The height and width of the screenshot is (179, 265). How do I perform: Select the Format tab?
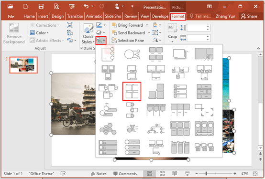click(x=178, y=16)
